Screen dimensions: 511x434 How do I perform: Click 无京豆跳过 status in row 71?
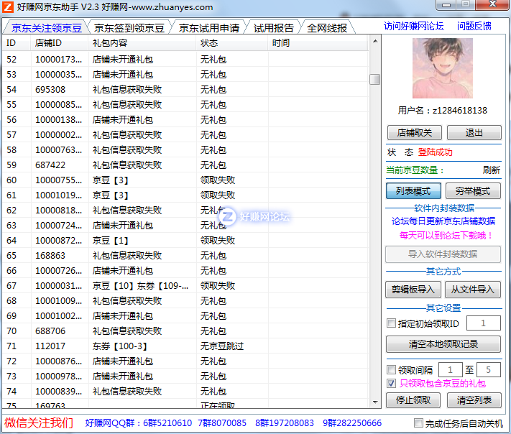pos(222,346)
